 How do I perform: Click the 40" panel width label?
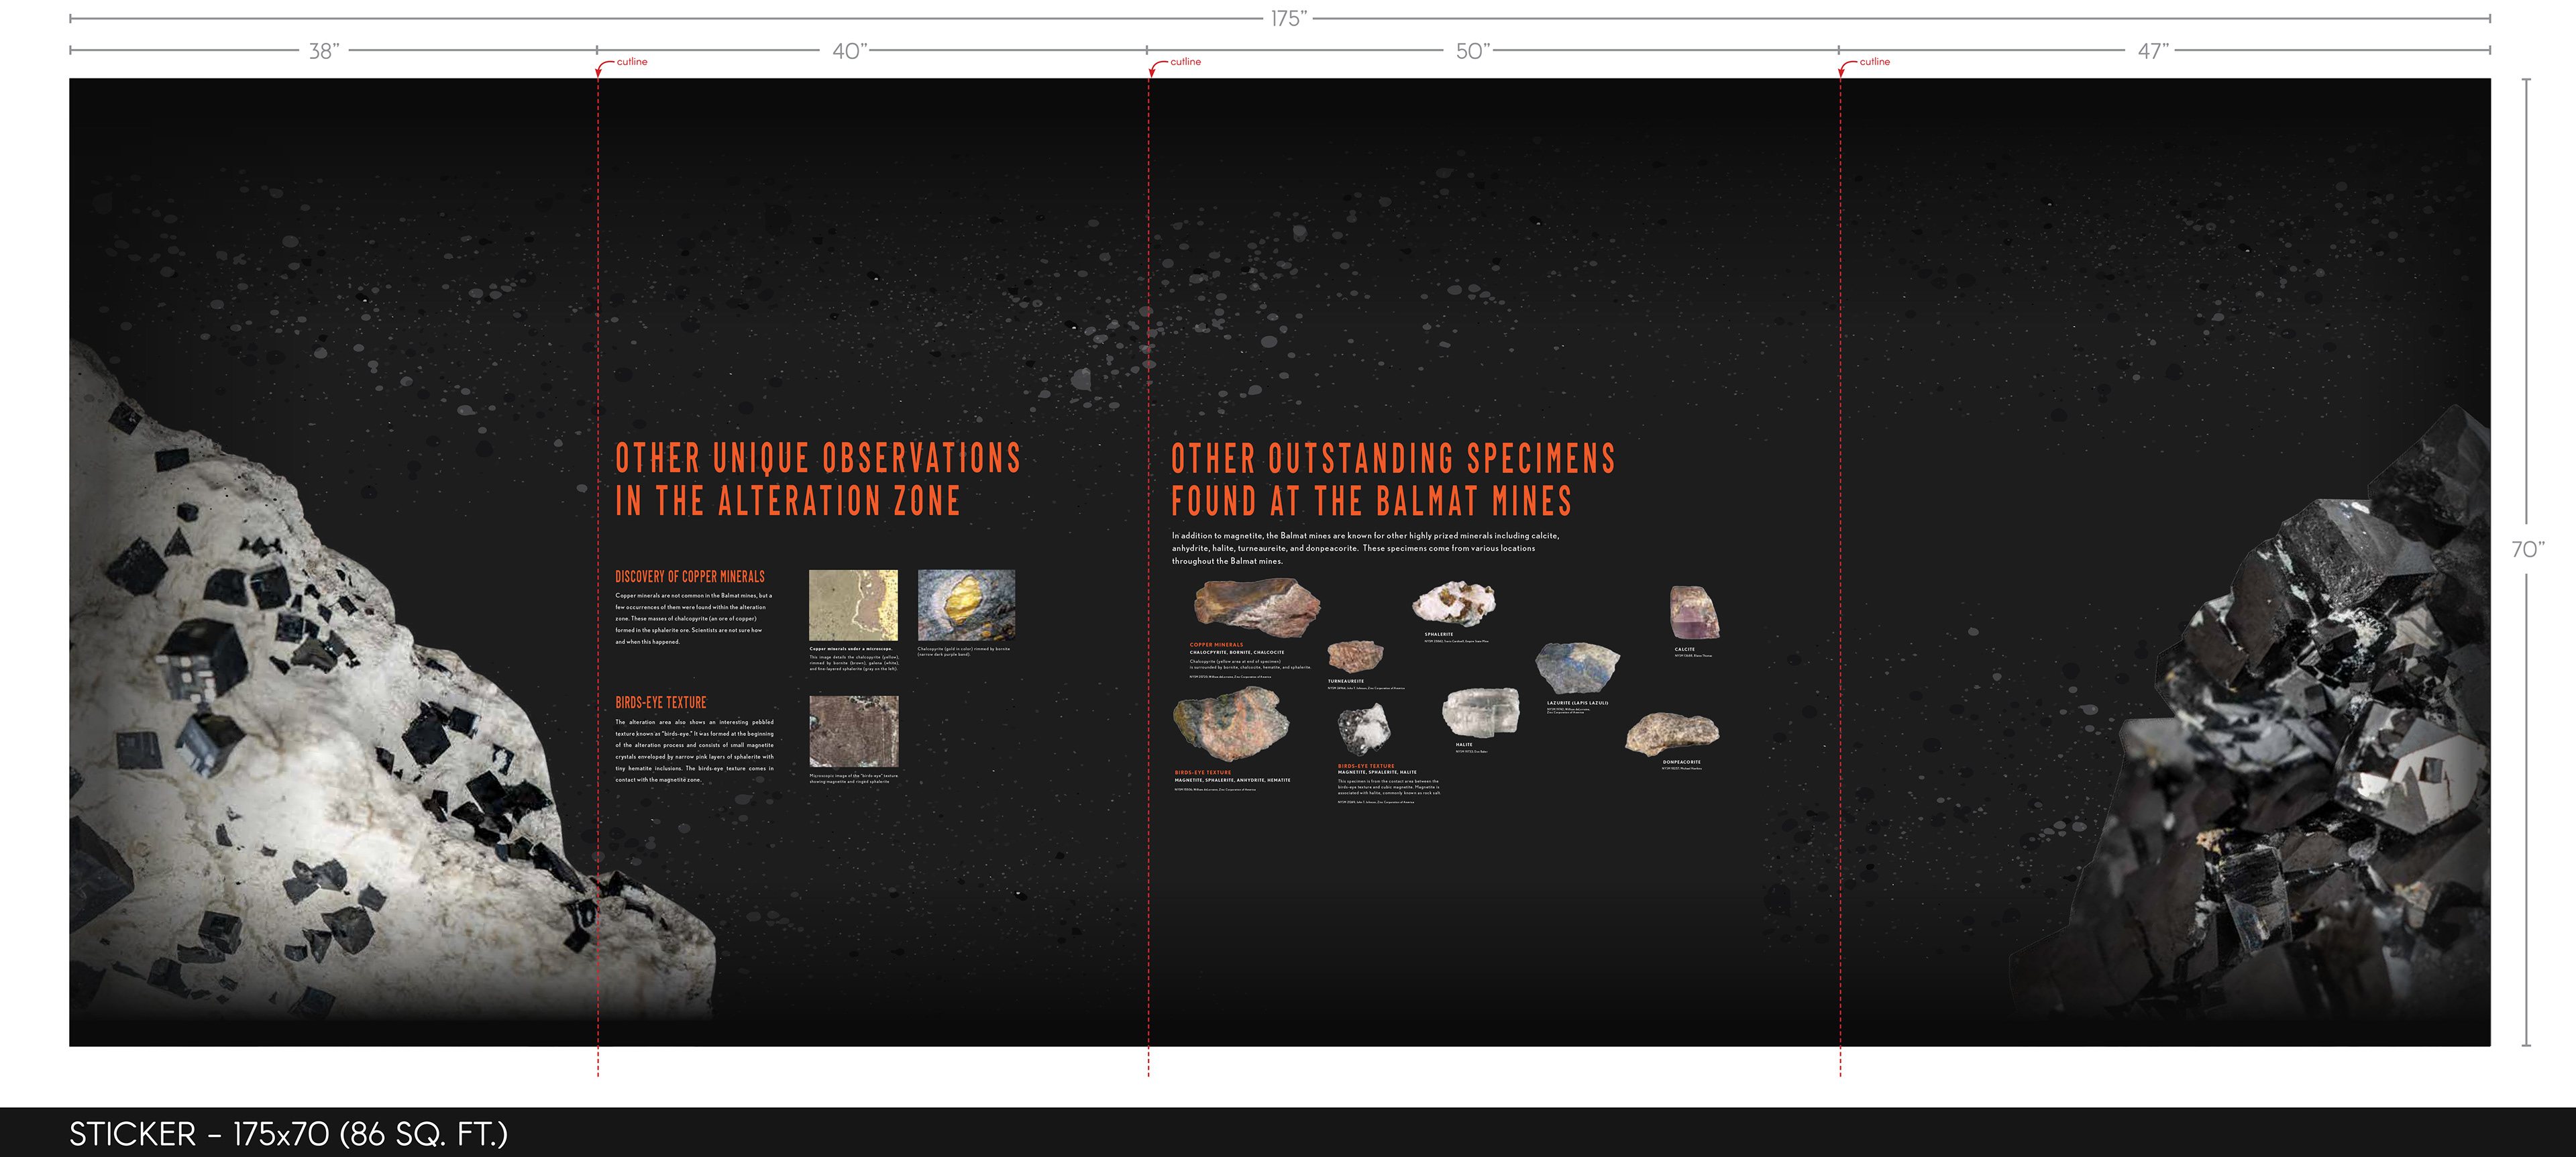pos(850,50)
